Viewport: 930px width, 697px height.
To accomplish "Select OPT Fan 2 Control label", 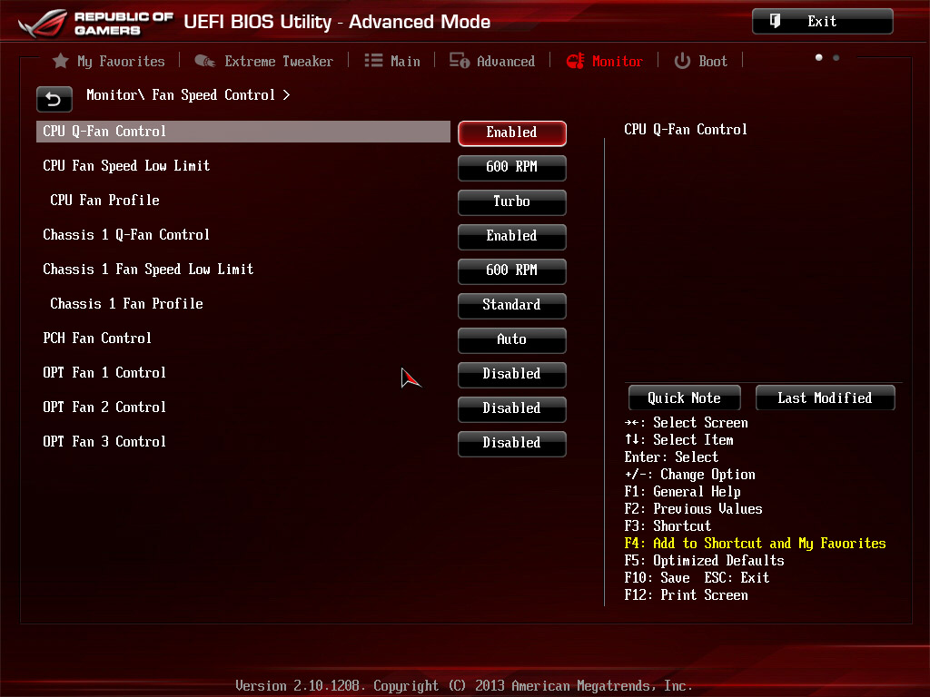I will click(x=104, y=407).
